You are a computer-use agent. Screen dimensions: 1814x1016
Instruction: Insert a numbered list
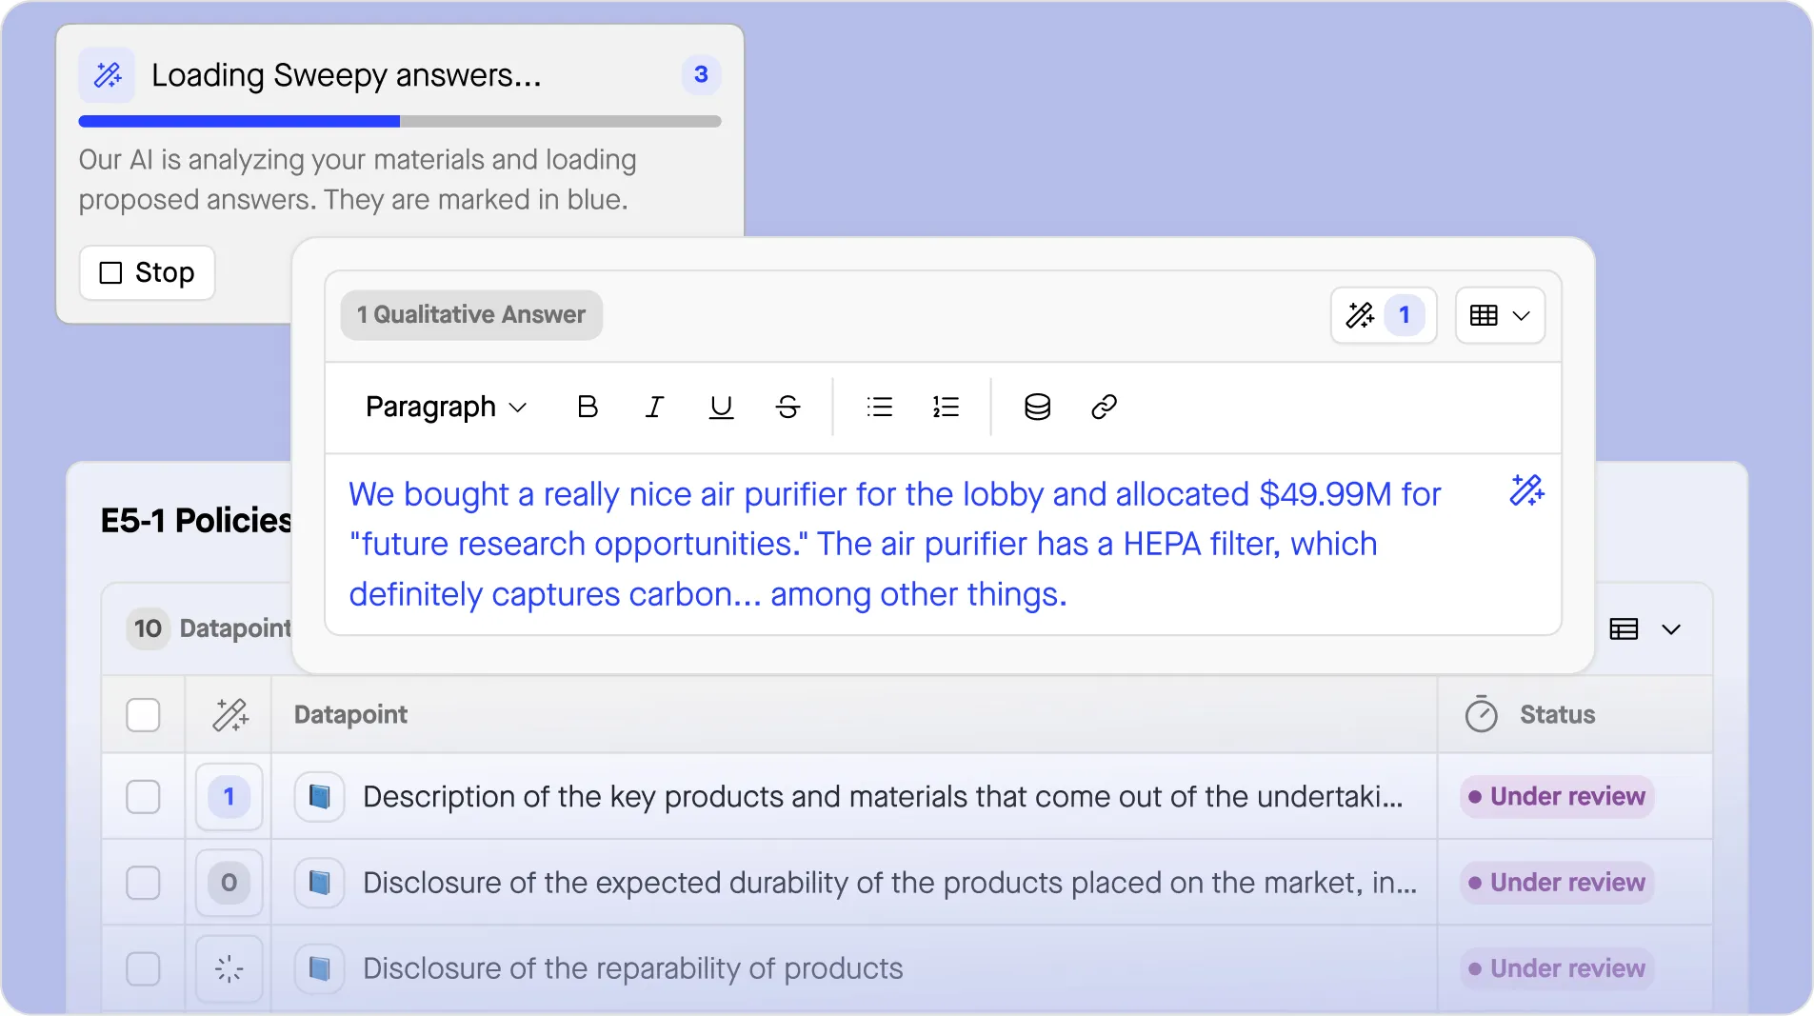(946, 408)
